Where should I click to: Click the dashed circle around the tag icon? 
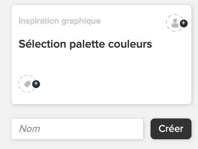click(x=27, y=84)
